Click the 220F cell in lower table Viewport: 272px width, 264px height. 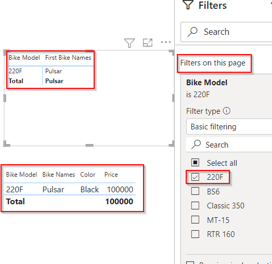click(15, 190)
